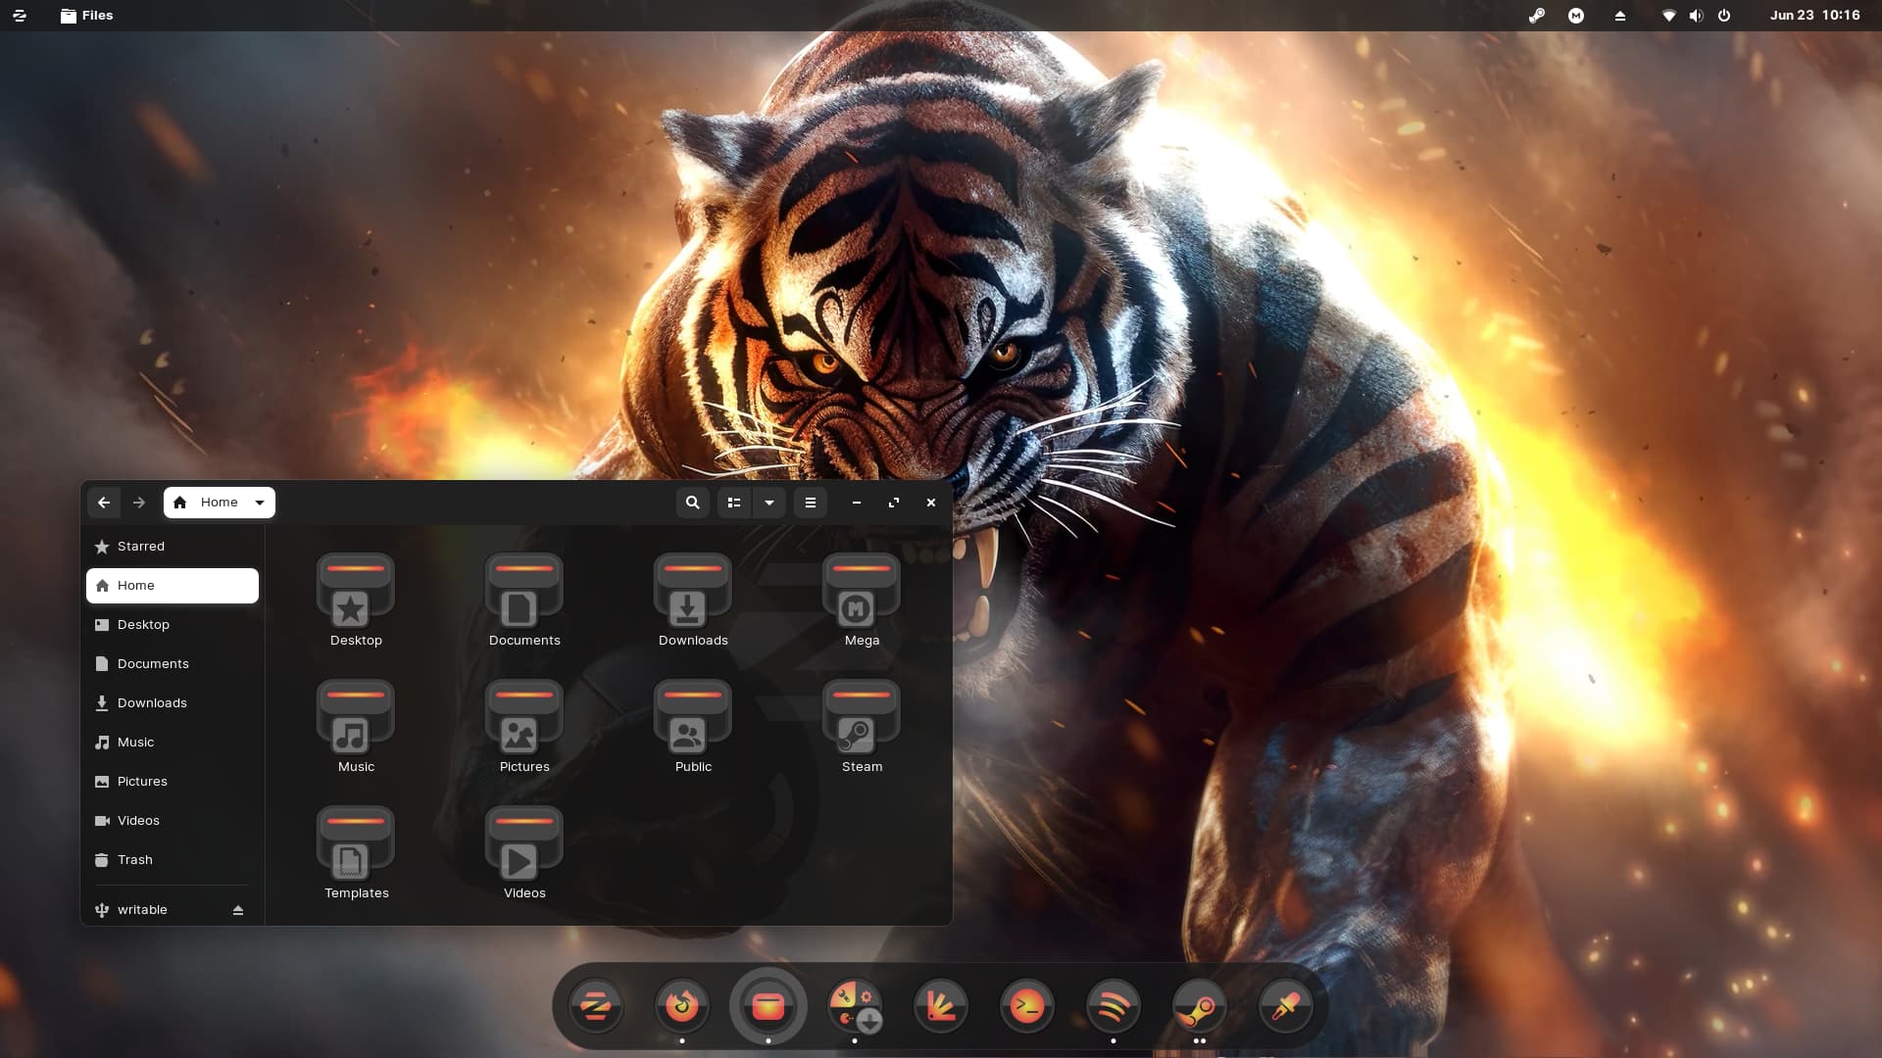This screenshot has width=1882, height=1058.
Task: Open view options dropdown arrow
Action: click(769, 503)
